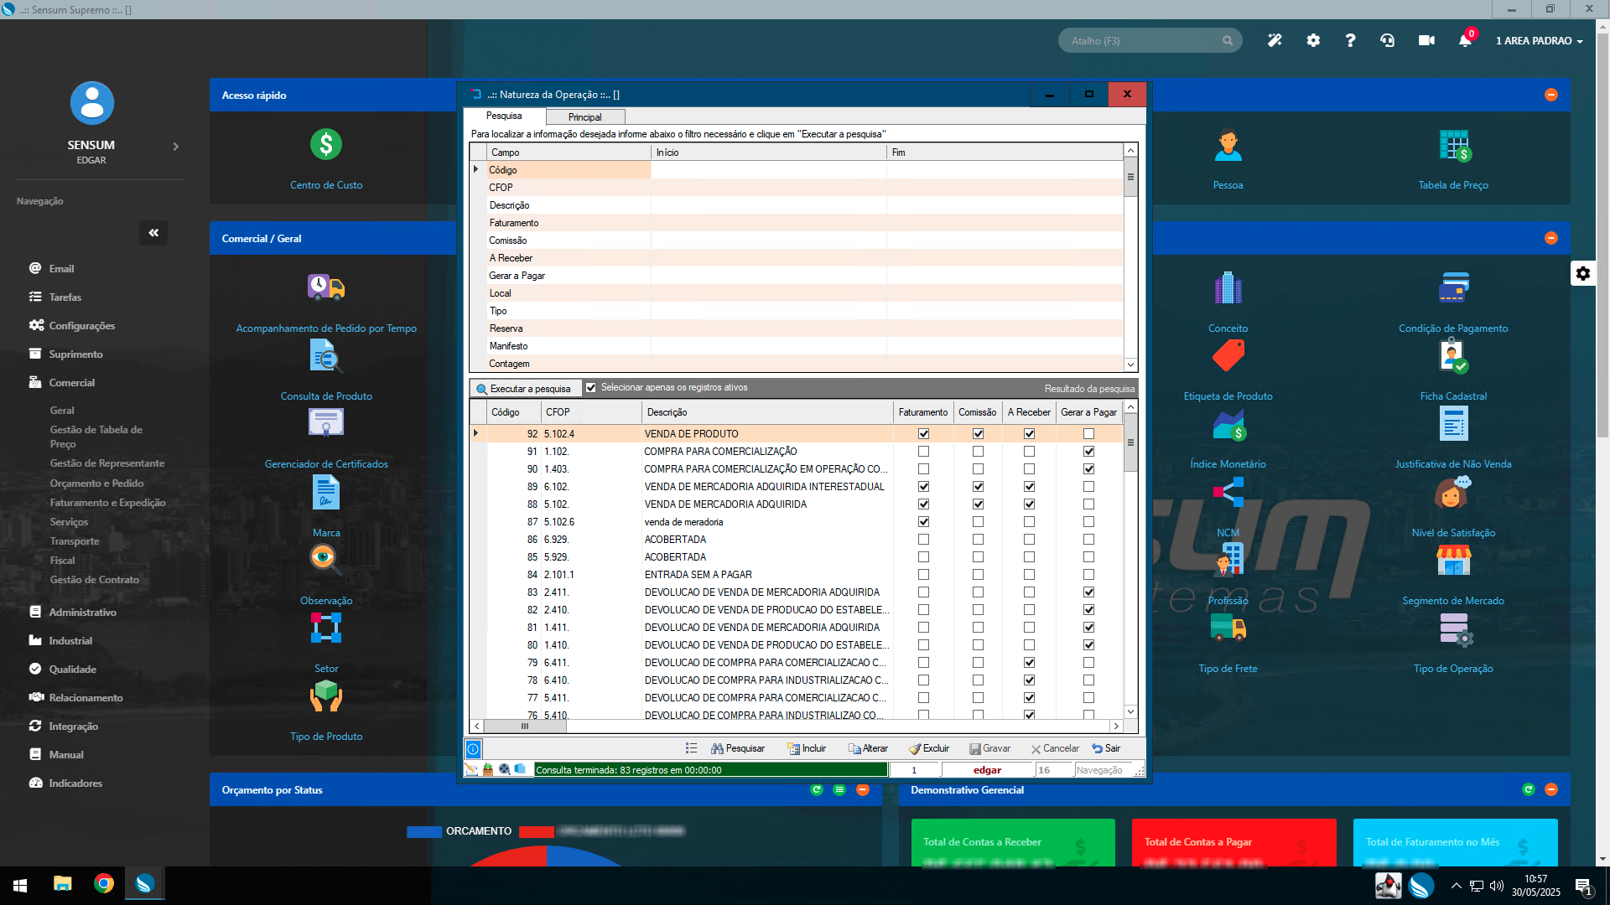Screen dimensions: 1610x905
Task: Open the support headset icon
Action: point(1387,40)
